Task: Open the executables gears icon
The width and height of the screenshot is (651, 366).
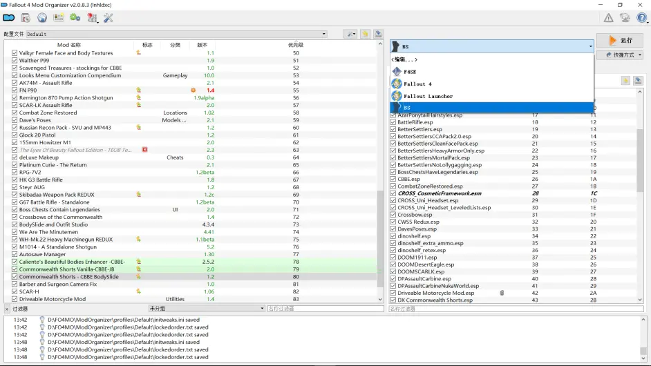Action: (x=75, y=18)
